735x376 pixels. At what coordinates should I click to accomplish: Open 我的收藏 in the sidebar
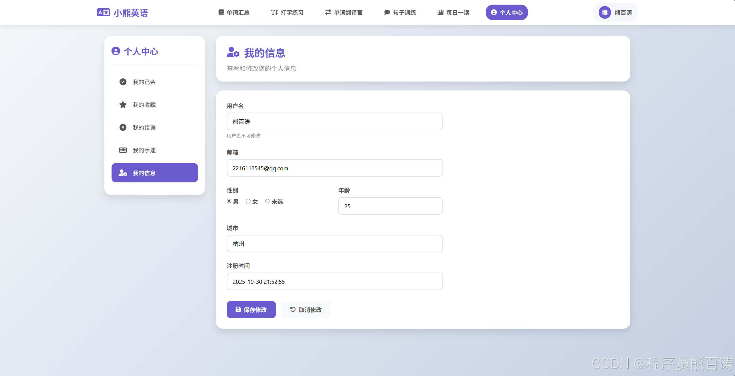click(x=154, y=105)
